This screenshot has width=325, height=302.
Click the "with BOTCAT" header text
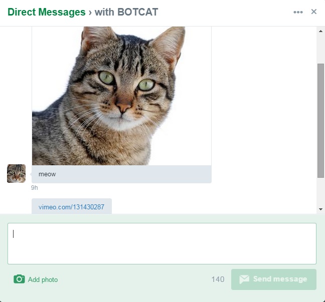point(126,12)
